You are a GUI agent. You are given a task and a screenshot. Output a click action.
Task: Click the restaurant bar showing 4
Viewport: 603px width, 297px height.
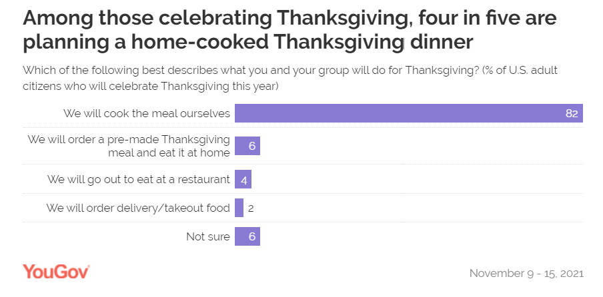coord(243,179)
